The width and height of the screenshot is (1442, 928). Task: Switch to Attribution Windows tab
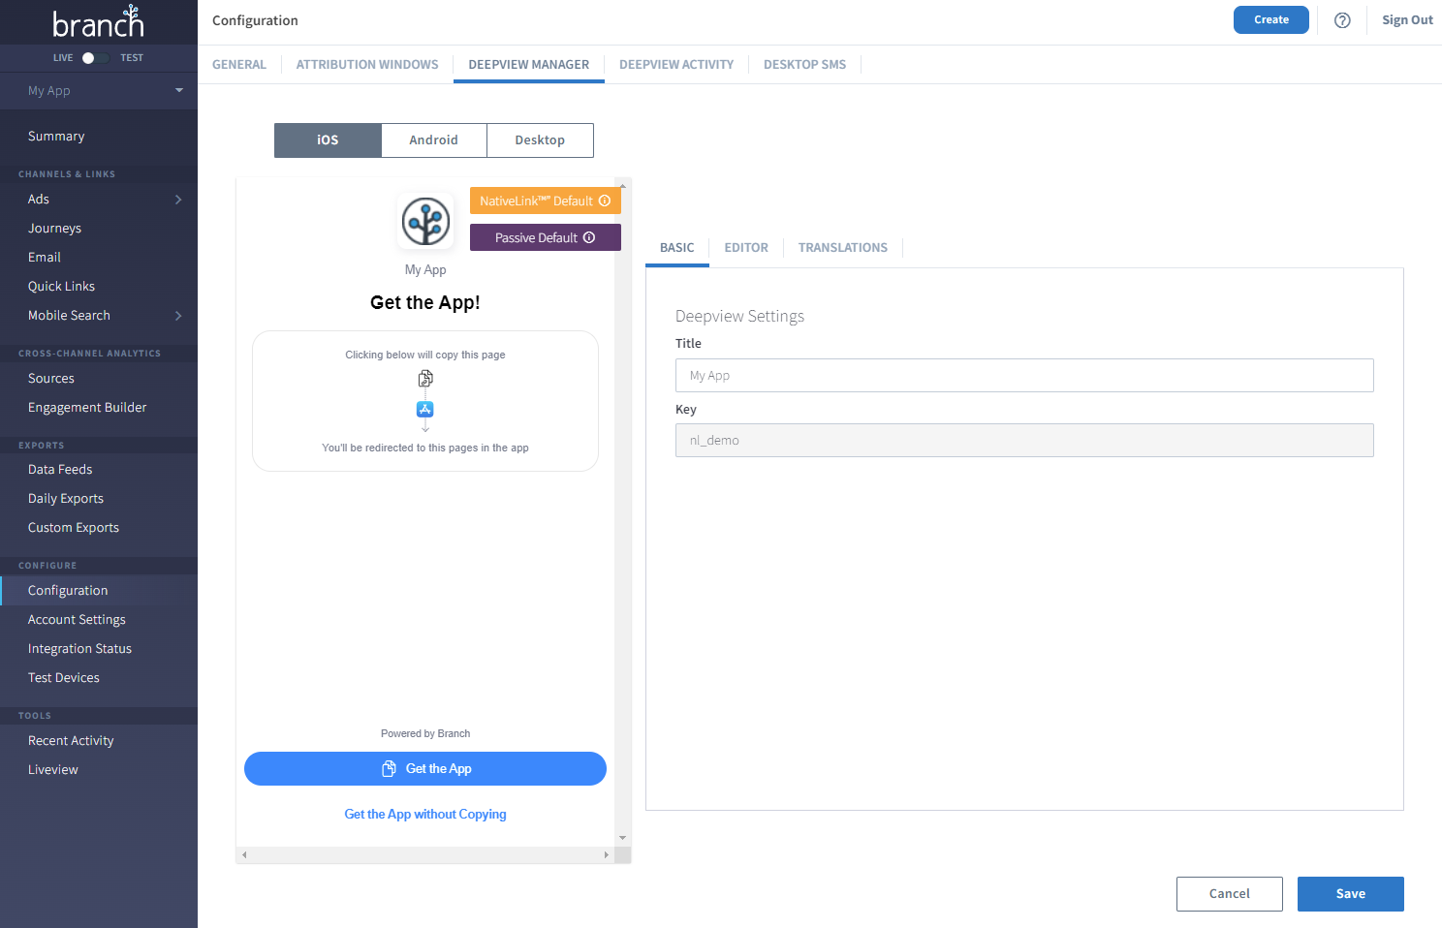coord(367,65)
